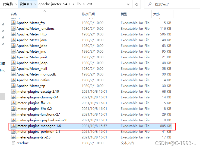The width and height of the screenshot is (200, 148).
Task: Click the jar icon of ApacheJMeter_jdbc
Action: [13, 46]
